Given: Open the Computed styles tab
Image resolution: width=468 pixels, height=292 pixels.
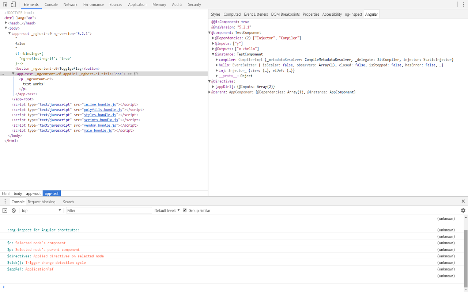Looking at the screenshot, I should 232,14.
